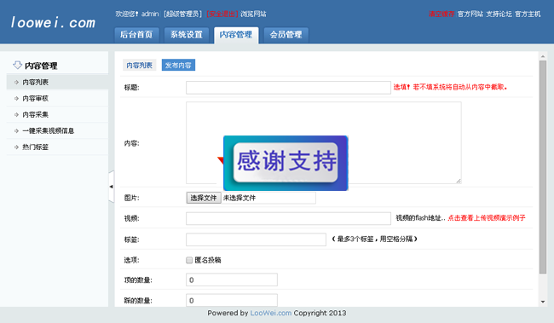Open 内容采集 in the sidebar

[x=57, y=114]
